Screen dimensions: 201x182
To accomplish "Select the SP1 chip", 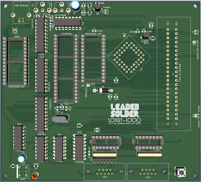I will [19, 138].
